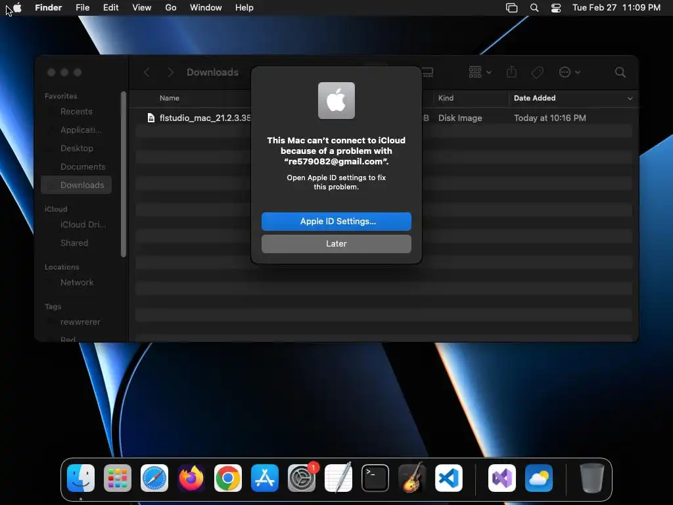
Task: Open the Go menu
Action: tap(171, 8)
